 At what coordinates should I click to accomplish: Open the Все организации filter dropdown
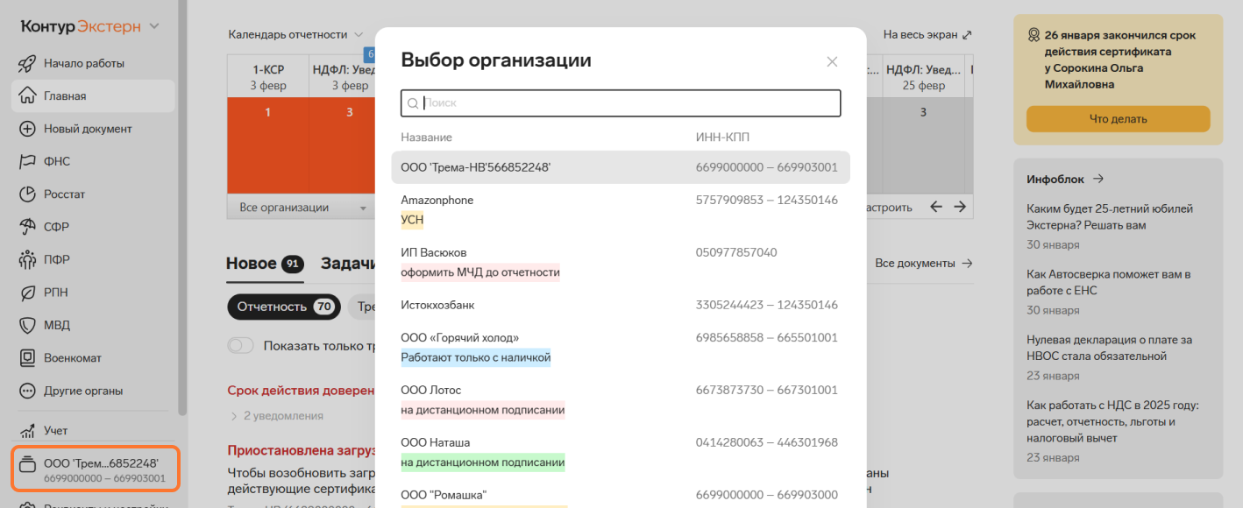pos(302,208)
